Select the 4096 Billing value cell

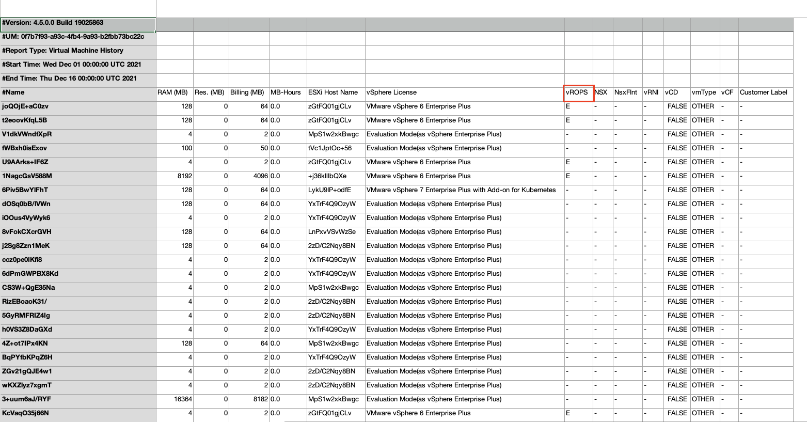249,177
